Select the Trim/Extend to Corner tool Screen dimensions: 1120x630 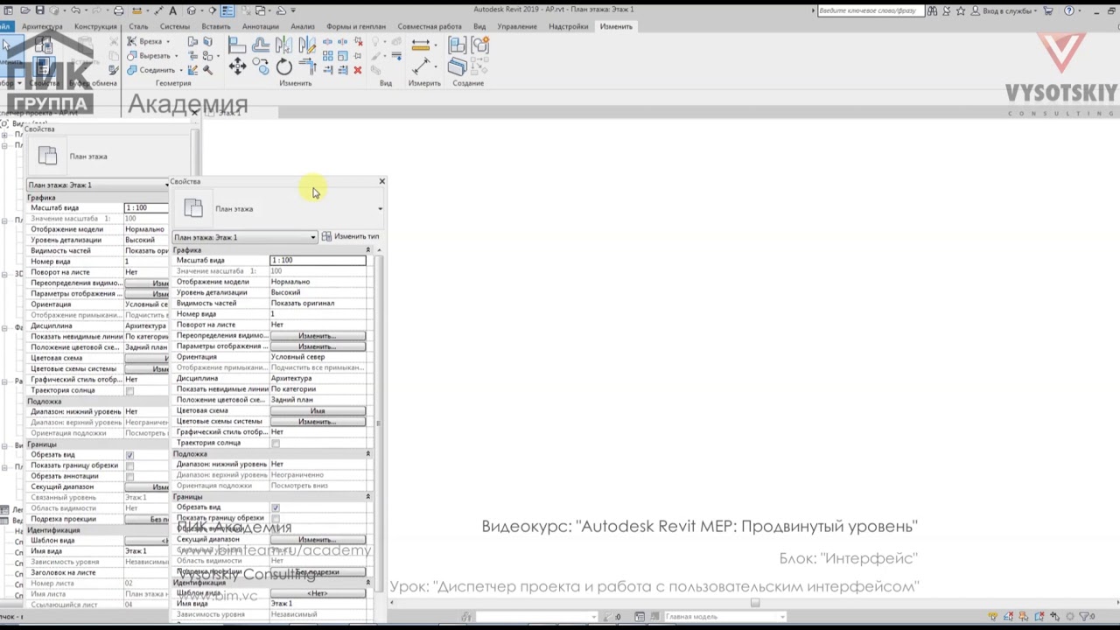(308, 66)
